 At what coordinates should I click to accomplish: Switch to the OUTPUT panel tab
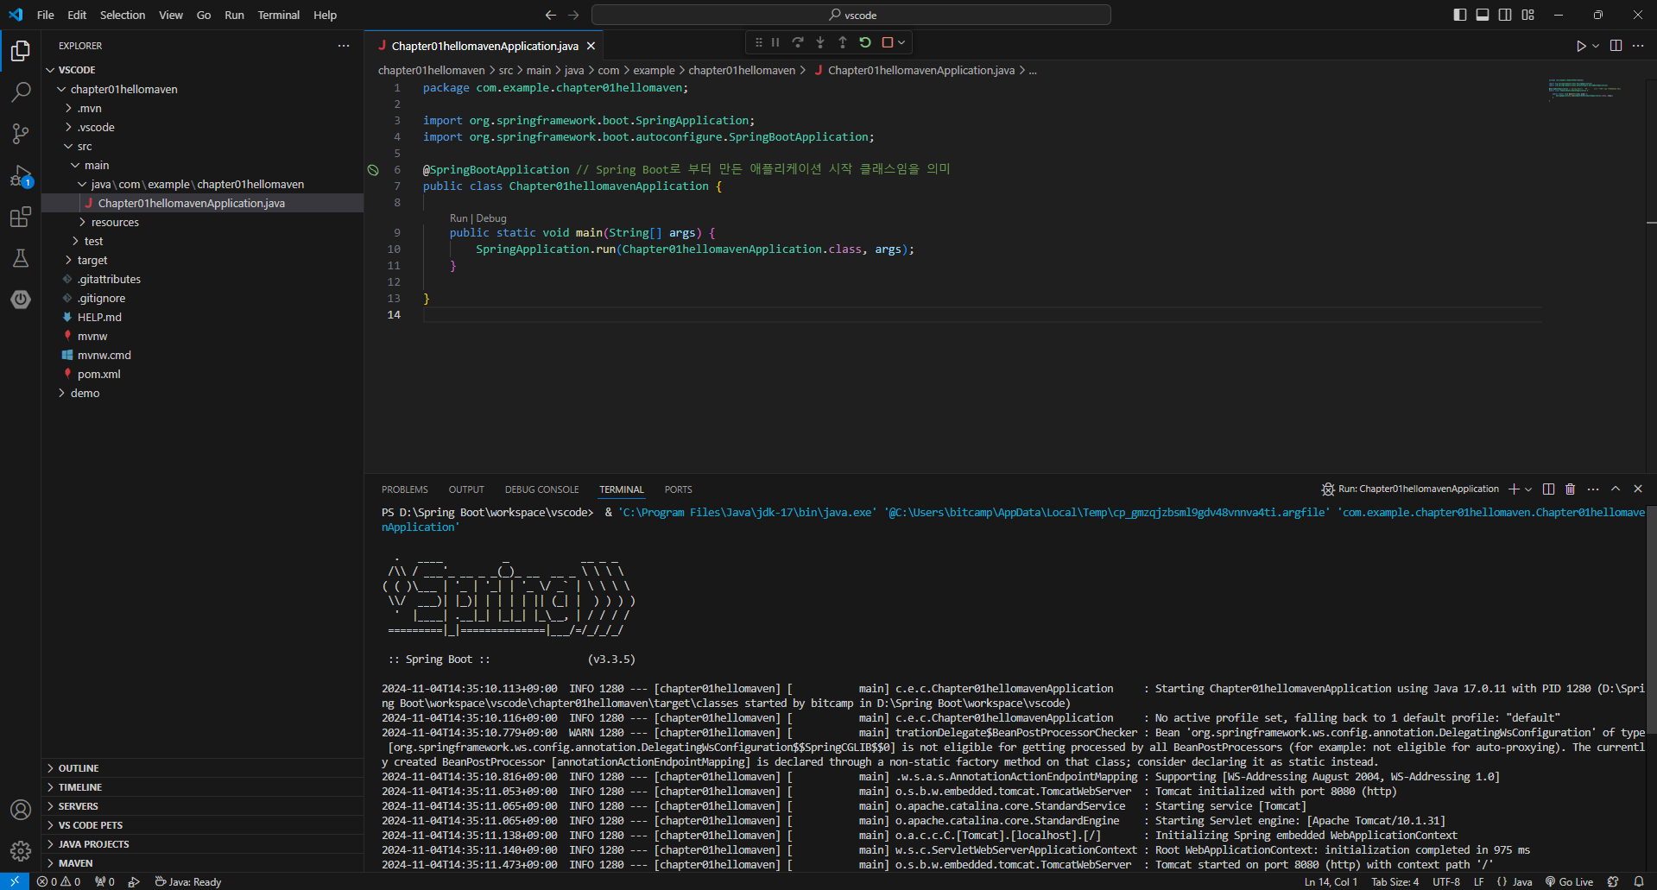click(466, 489)
